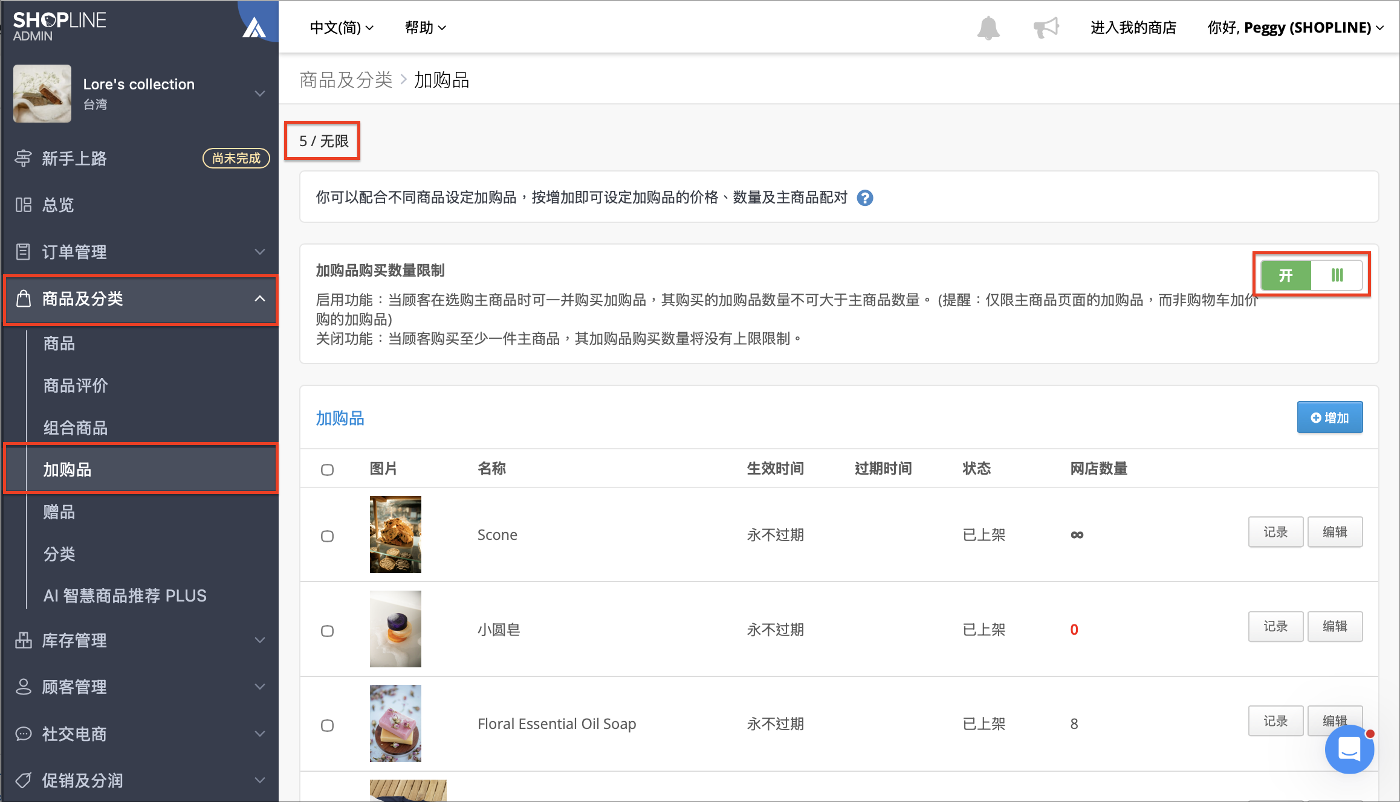Image resolution: width=1400 pixels, height=802 pixels.
Task: Check the checkbox for Scone row
Action: [x=327, y=536]
